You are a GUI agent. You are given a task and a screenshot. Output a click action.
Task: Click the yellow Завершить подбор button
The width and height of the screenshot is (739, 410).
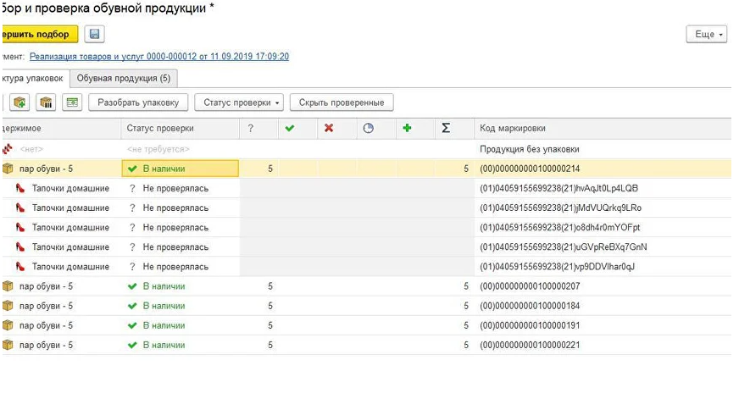coord(39,35)
